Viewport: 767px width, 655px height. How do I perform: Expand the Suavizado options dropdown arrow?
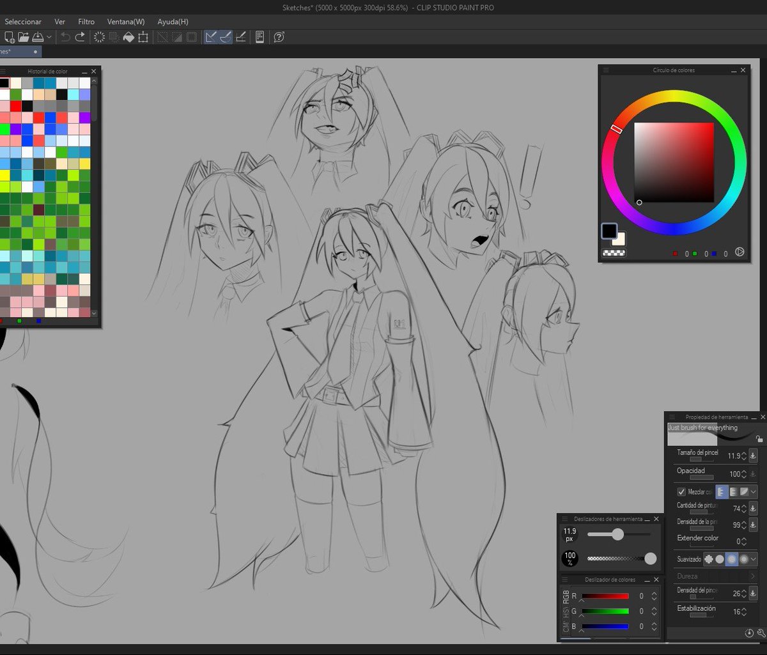coord(754,559)
